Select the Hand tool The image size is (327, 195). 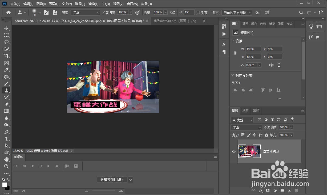6,159
